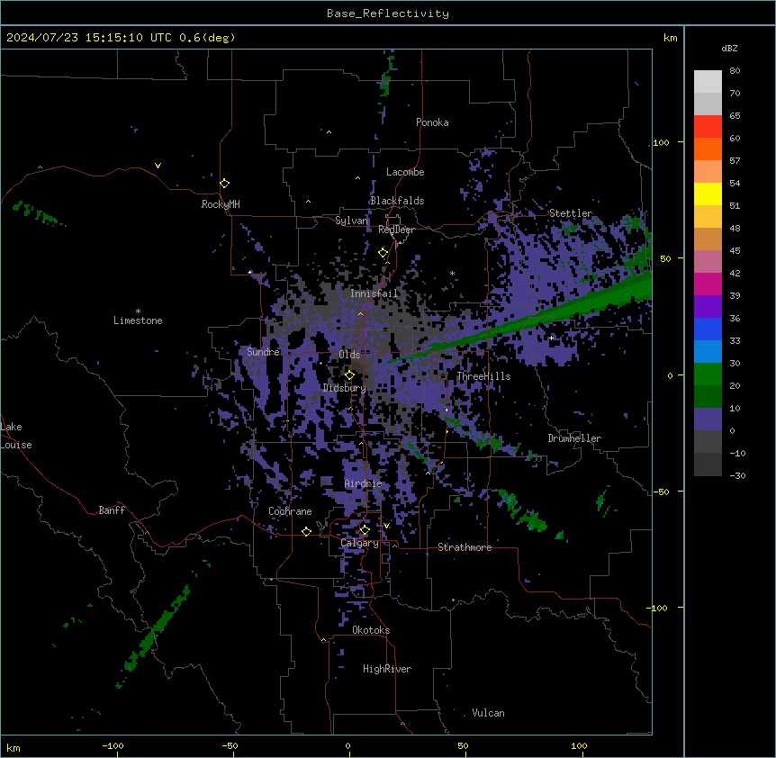Image resolution: width=776 pixels, height=758 pixels.
Task: Click the -100 tick on the bottom axis
Action: [113, 745]
